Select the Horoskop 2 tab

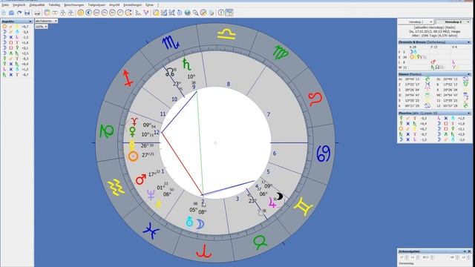(453, 22)
